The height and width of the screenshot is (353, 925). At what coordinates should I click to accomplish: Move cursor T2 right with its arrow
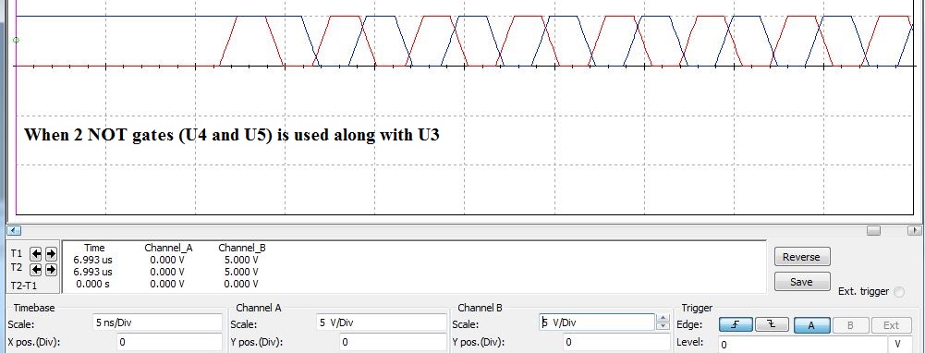51,269
